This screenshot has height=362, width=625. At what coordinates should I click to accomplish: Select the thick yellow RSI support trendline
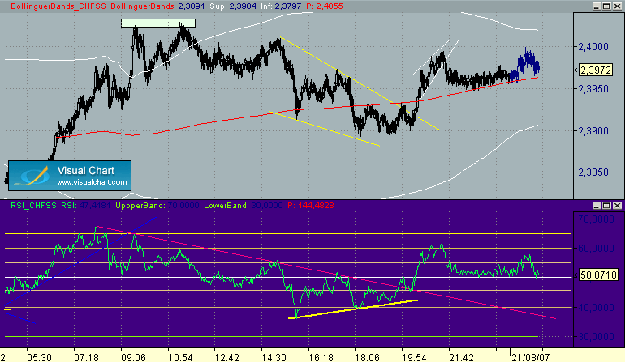click(x=352, y=309)
